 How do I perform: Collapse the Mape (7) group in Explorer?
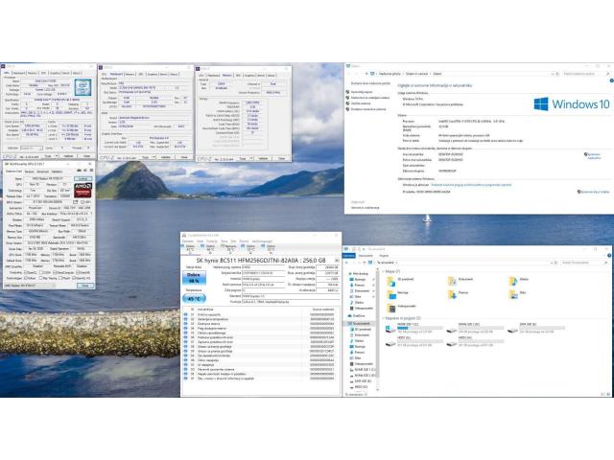pos(383,271)
